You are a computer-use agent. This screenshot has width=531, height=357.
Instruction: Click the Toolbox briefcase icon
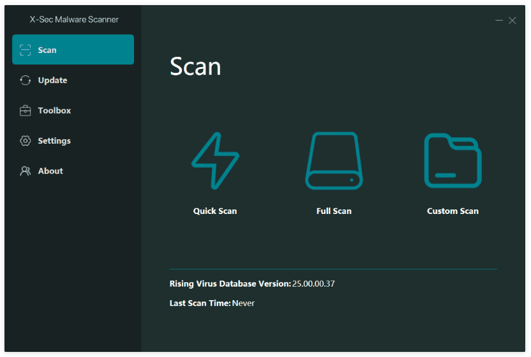[x=25, y=110]
